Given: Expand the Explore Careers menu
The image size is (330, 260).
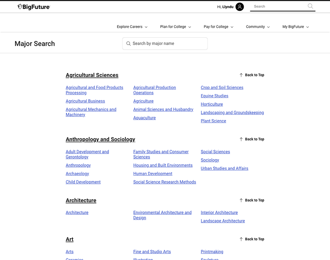Looking at the screenshot, I should point(132,27).
